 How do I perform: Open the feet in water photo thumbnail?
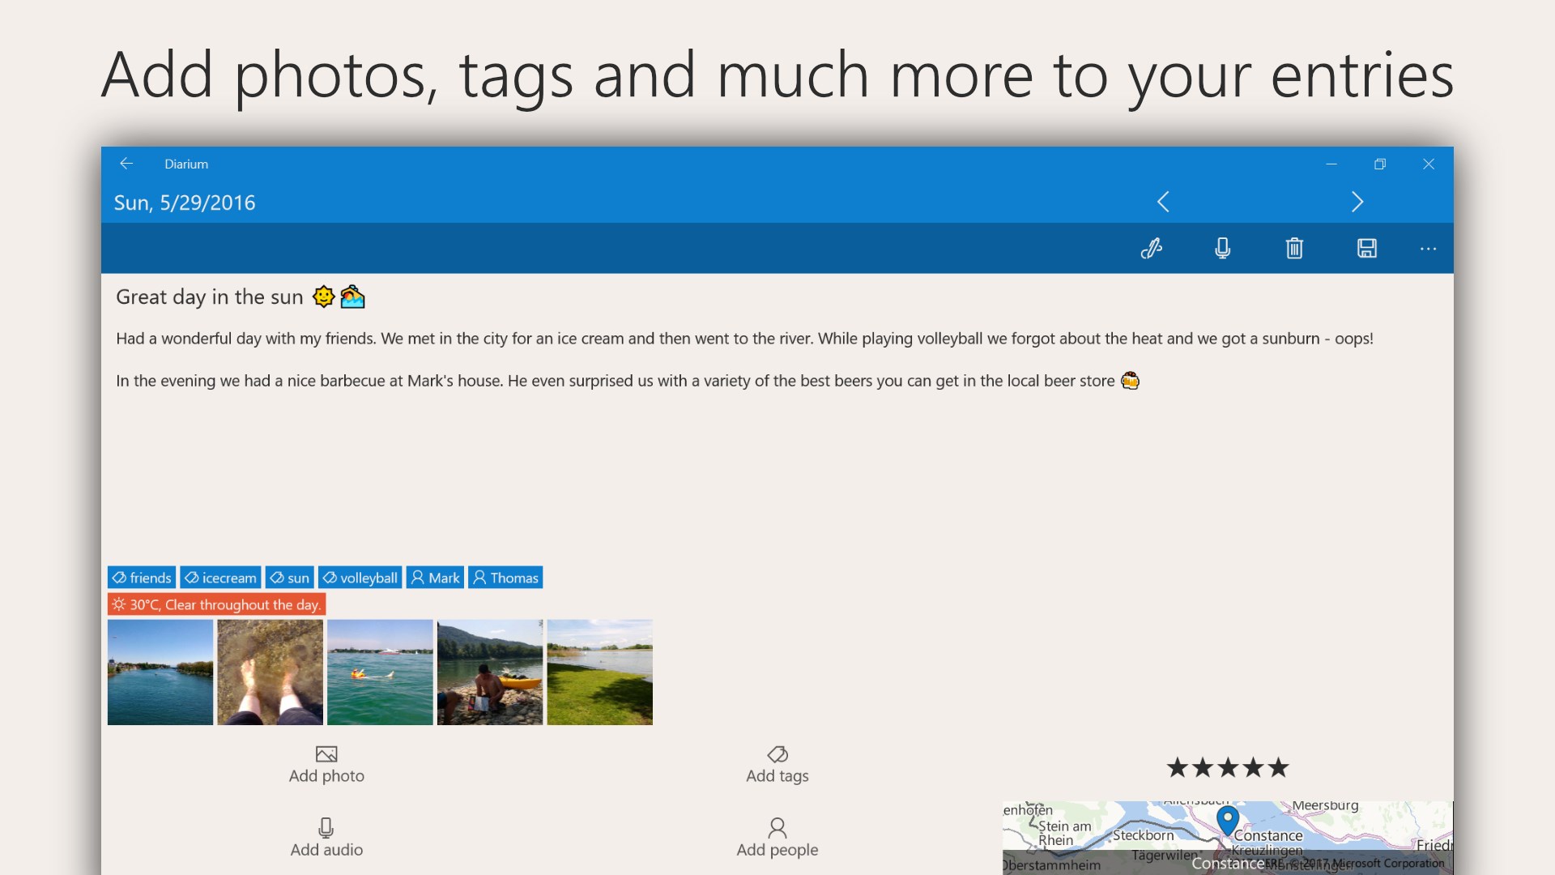click(270, 672)
